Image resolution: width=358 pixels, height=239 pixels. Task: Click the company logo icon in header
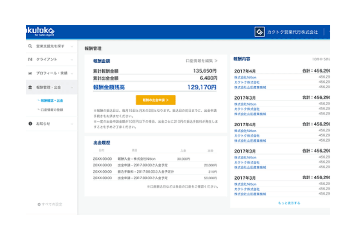[259, 32]
